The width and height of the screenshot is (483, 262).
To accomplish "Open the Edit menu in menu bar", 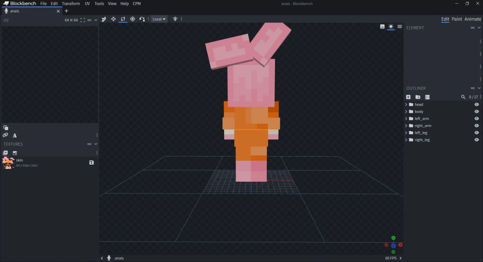I will point(54,4).
